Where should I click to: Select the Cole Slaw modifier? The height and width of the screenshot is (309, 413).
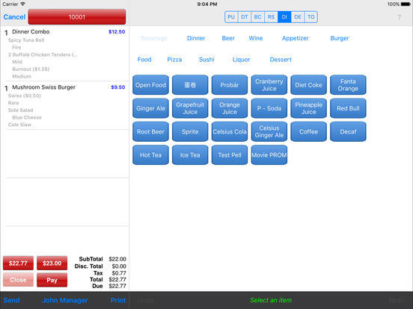[x=19, y=125]
